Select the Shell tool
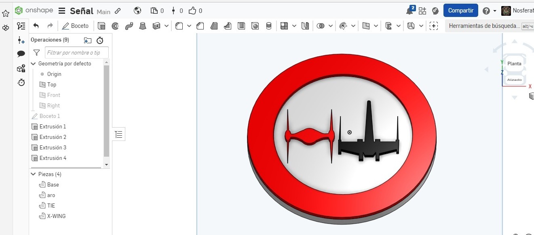534x235 pixels. pyautogui.click(x=241, y=26)
